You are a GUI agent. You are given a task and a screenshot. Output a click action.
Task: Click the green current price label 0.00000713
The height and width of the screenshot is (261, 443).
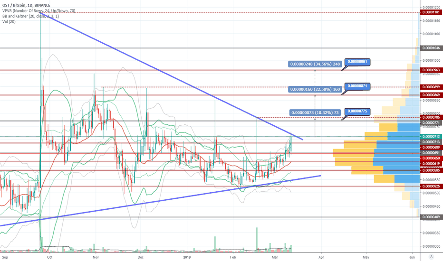tap(432, 136)
